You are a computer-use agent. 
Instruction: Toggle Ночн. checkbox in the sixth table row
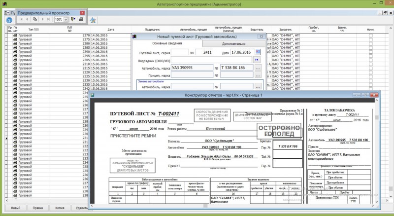pyautogui.click(x=371, y=56)
